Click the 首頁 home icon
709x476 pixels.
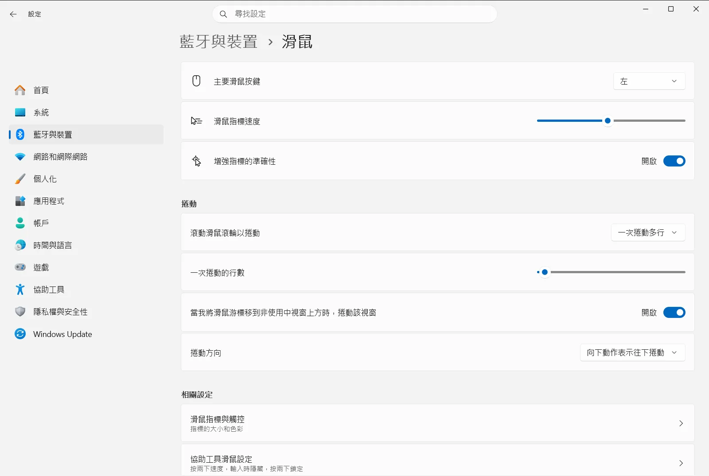[x=20, y=90]
